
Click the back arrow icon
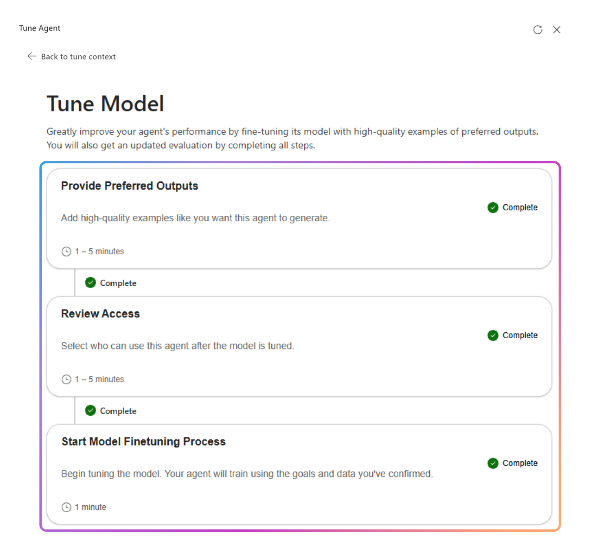[32, 56]
